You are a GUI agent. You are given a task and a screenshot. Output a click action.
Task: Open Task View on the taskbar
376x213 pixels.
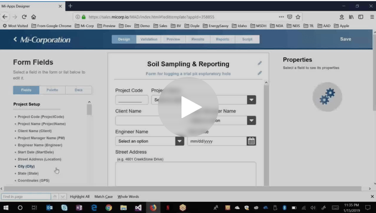click(34, 208)
